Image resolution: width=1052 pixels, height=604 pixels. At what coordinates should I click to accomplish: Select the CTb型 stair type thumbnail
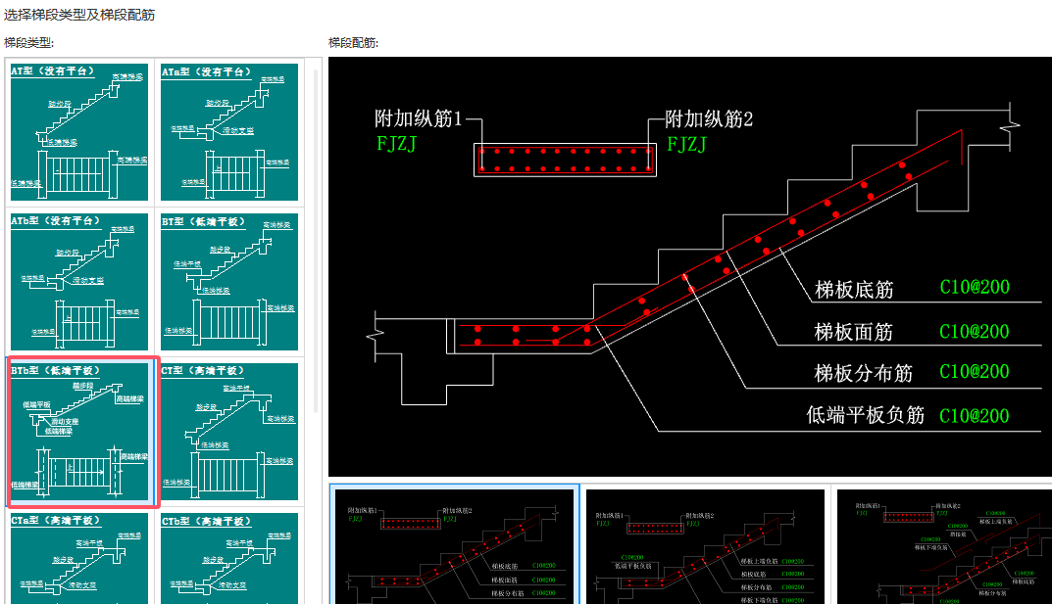point(229,558)
